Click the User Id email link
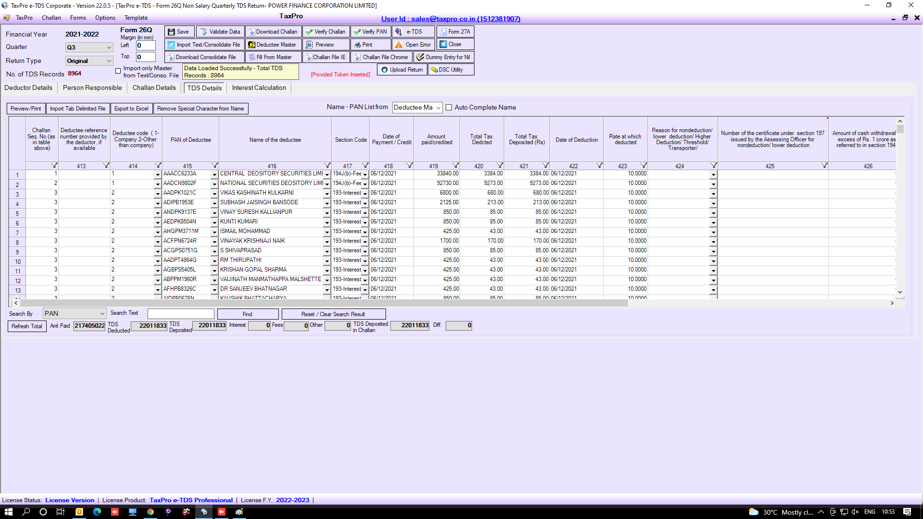This screenshot has height=519, width=923. click(450, 19)
